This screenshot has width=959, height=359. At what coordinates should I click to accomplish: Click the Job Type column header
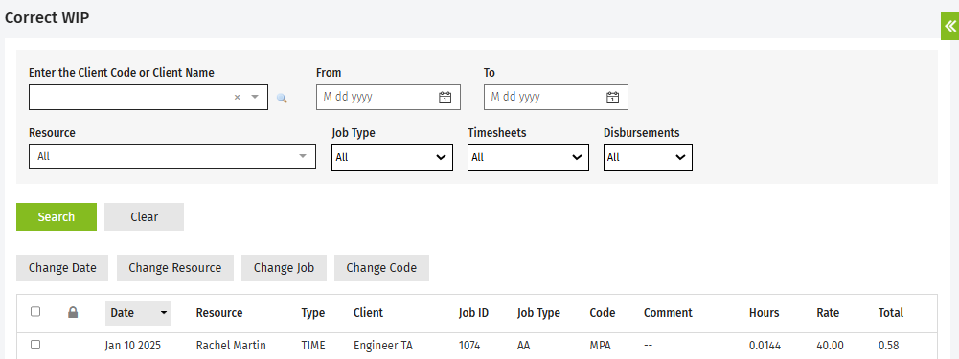pos(538,313)
